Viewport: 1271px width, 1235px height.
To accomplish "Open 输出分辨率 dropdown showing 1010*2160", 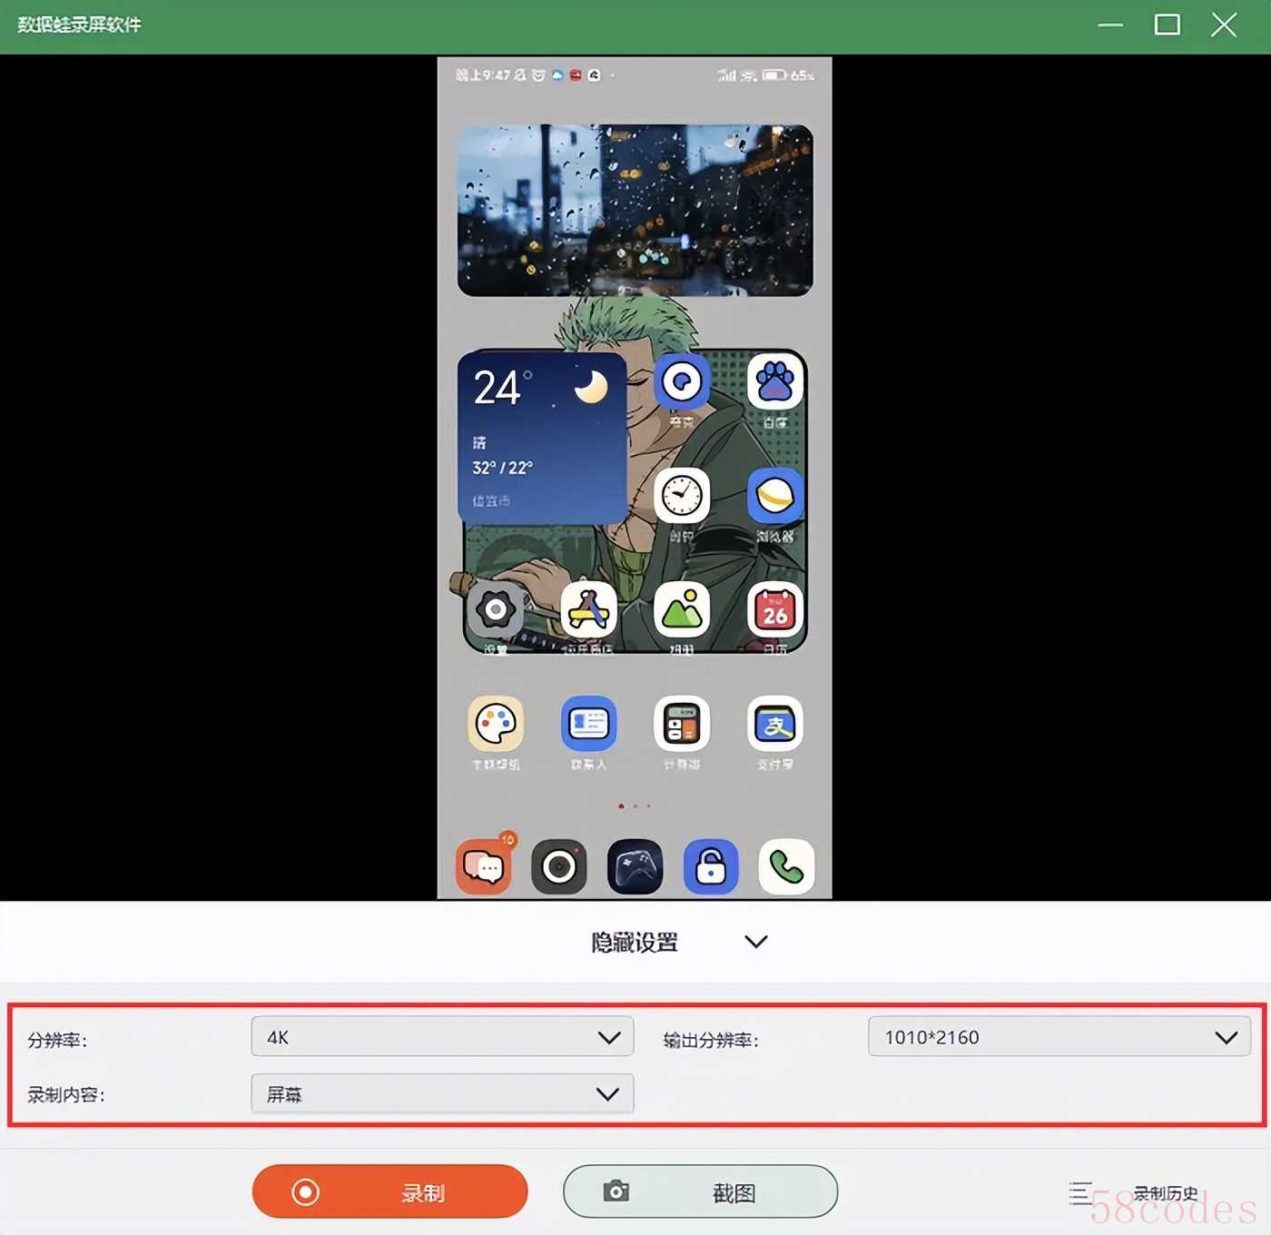I will tap(1059, 1036).
